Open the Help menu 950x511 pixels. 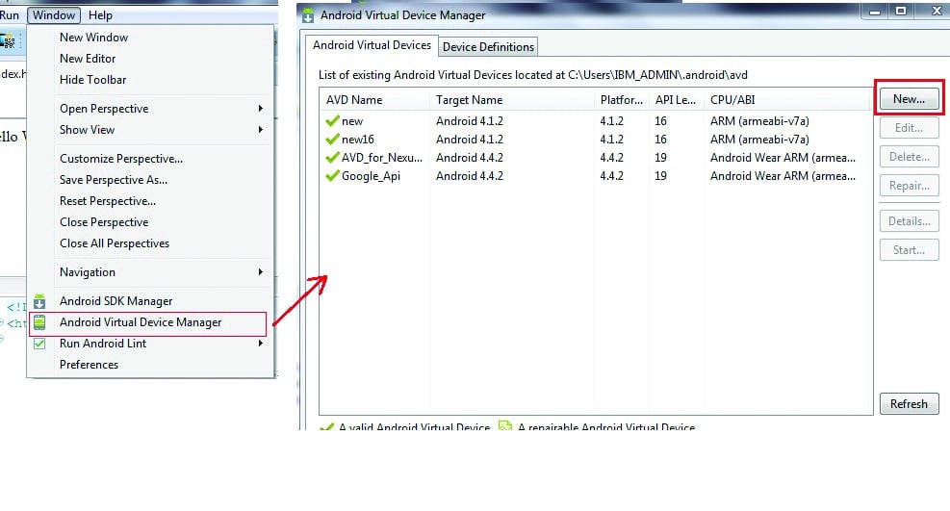(x=100, y=15)
